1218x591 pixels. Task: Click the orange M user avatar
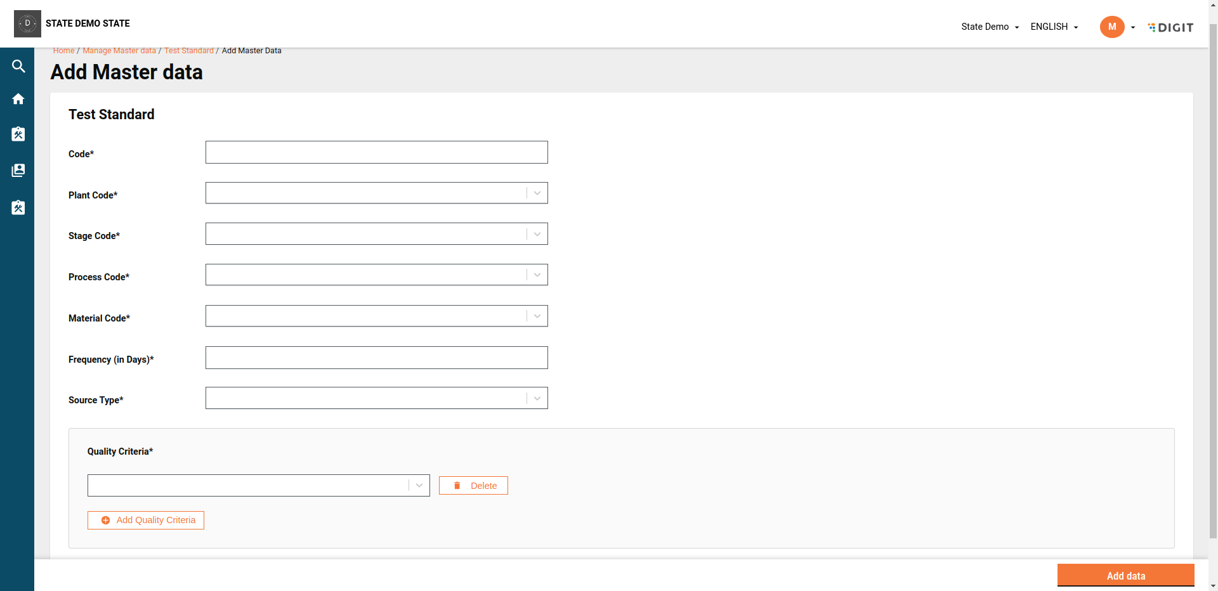(x=1111, y=27)
